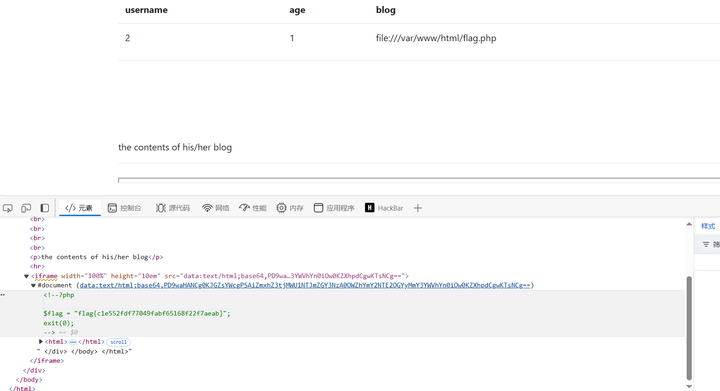This screenshot has height=391, width=720.
Task: Click the scroll badge next to html
Action: click(119, 342)
